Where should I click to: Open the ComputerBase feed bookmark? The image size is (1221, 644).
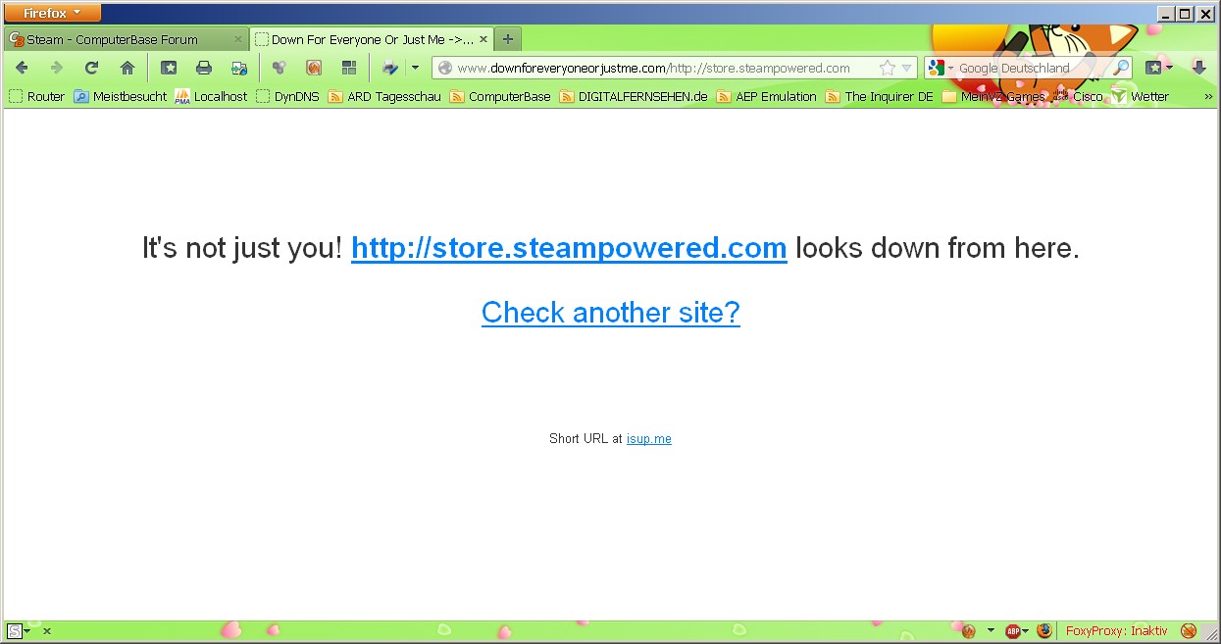coord(500,96)
